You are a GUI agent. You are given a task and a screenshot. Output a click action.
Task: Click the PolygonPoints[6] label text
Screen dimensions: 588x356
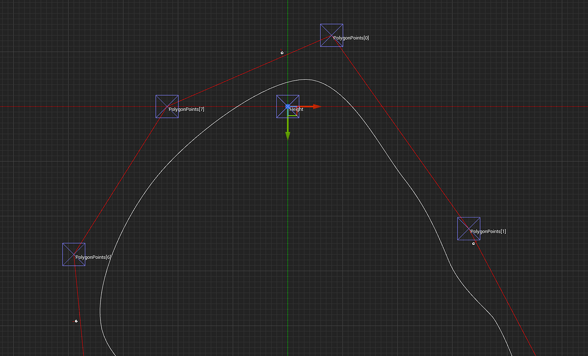[x=93, y=257]
